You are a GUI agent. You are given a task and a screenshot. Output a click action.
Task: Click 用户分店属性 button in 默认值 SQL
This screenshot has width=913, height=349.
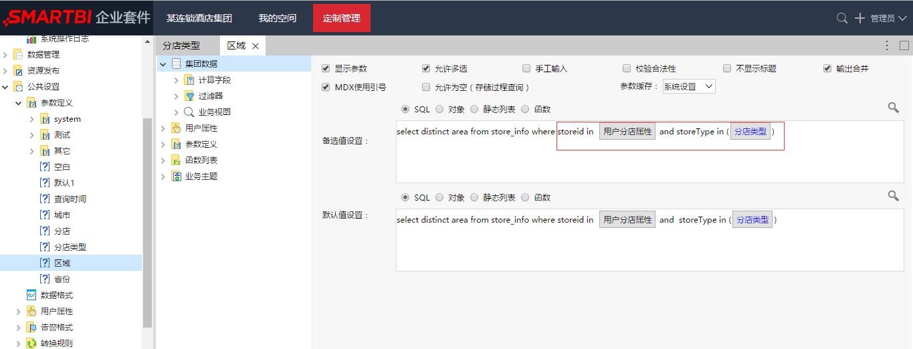(627, 219)
